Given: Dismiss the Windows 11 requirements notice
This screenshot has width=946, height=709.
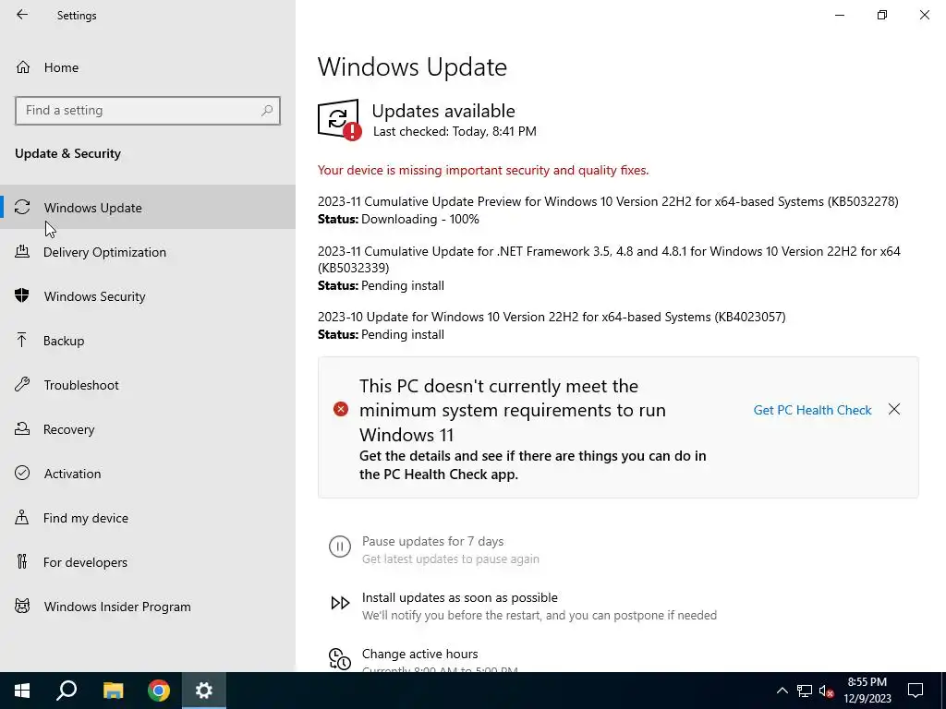Looking at the screenshot, I should coord(894,409).
